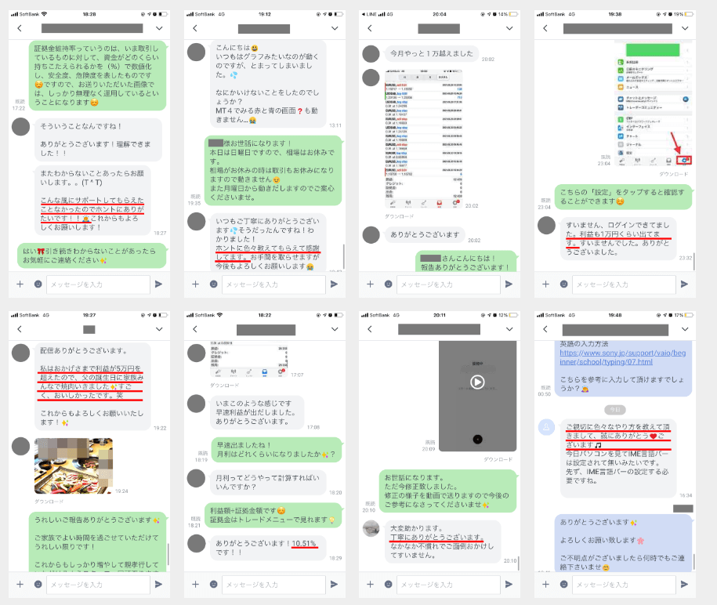The height and width of the screenshot is (605, 717).
Task: Expand the chevron menu in the 19:48 chat
Action: [x=685, y=330]
